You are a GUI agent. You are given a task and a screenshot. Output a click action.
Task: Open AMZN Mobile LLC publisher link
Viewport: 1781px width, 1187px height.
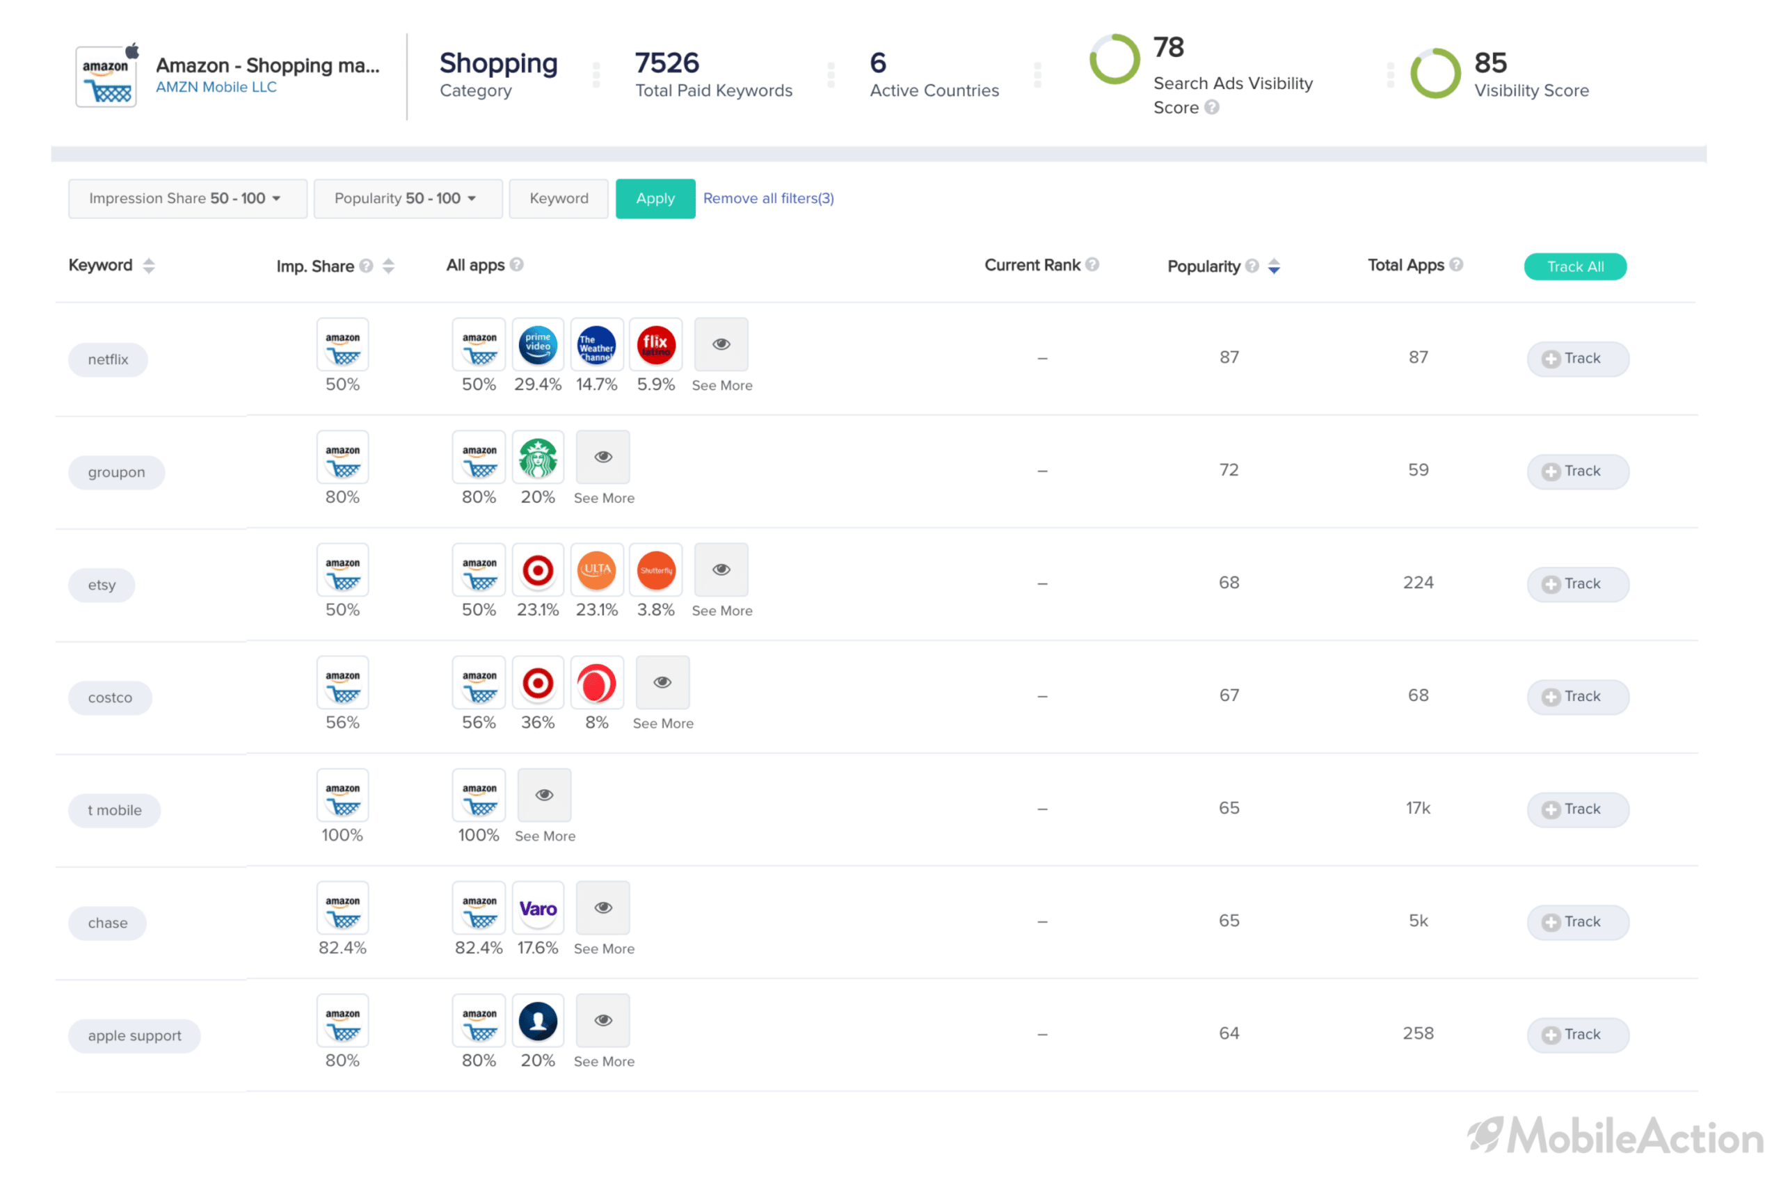click(216, 87)
